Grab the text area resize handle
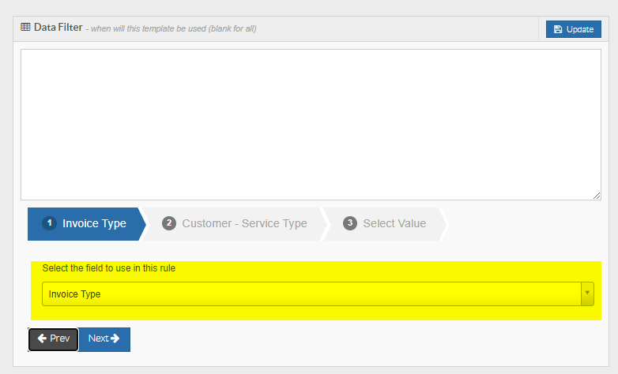 click(597, 196)
